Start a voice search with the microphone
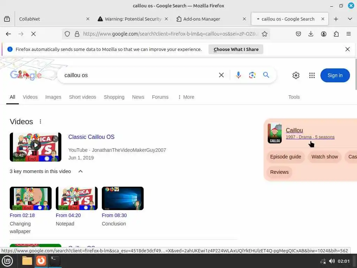This screenshot has width=357, height=268. pyautogui.click(x=238, y=75)
